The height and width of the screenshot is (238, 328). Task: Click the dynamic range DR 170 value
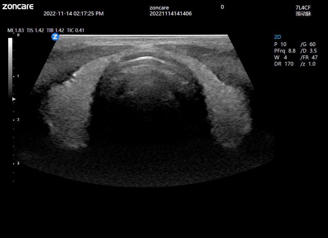click(283, 64)
